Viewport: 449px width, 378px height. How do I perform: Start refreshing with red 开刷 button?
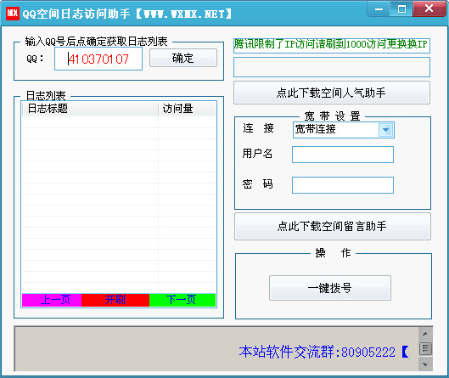pyautogui.click(x=115, y=300)
